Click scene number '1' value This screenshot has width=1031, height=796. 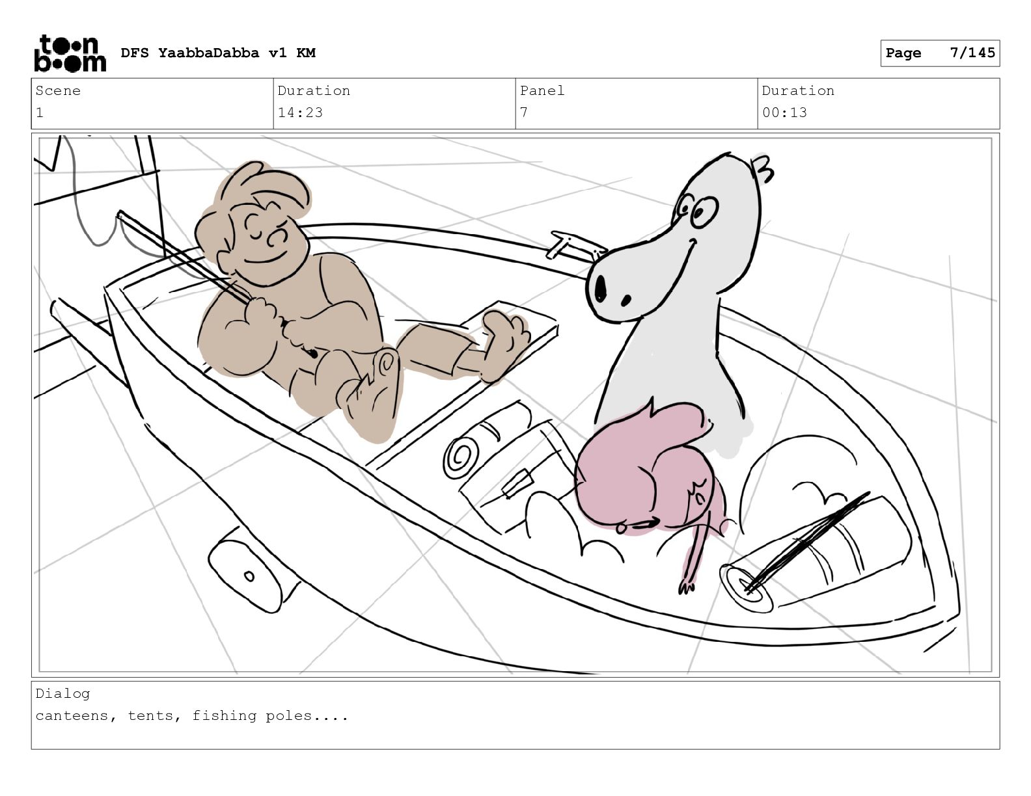[40, 113]
